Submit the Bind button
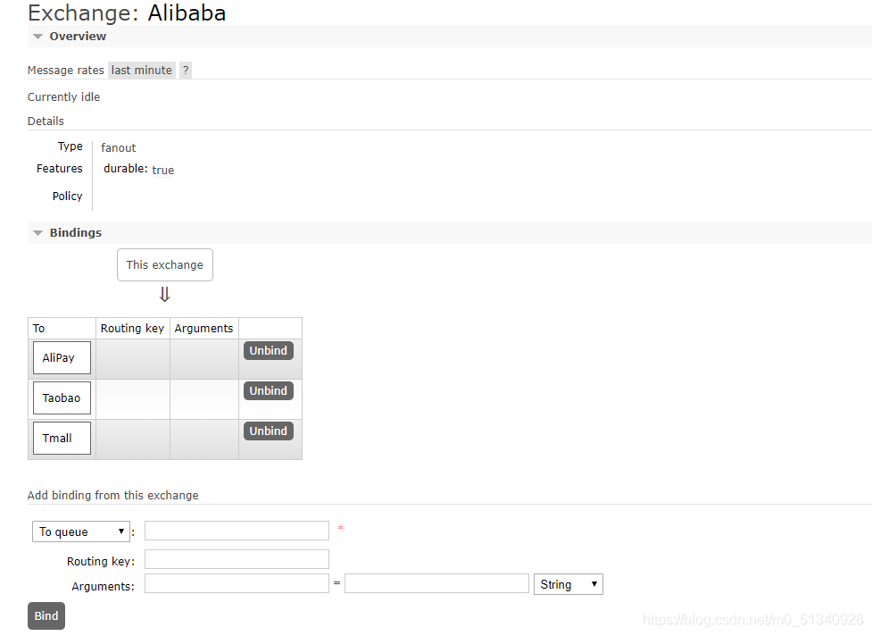The image size is (872, 636). 46,616
